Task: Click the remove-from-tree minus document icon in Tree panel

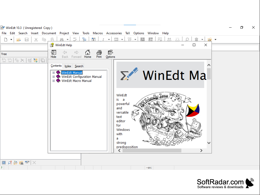Action: [x=10, y=60]
